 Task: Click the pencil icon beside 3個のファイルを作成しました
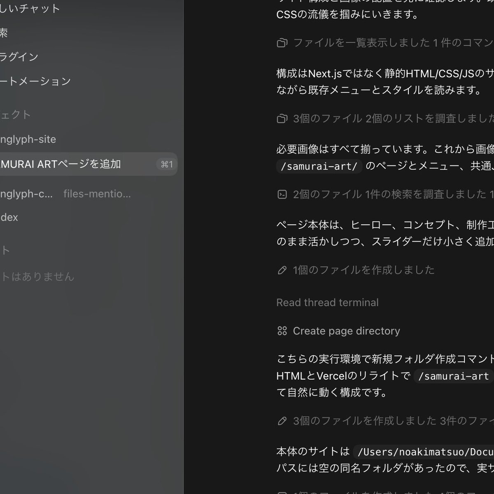click(282, 421)
